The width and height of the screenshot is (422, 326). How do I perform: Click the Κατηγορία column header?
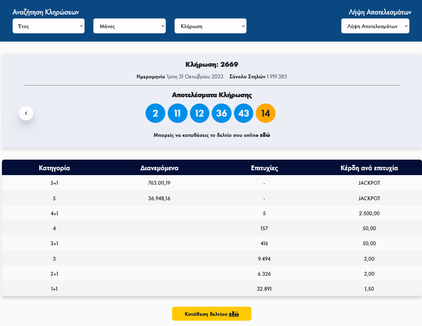click(55, 168)
